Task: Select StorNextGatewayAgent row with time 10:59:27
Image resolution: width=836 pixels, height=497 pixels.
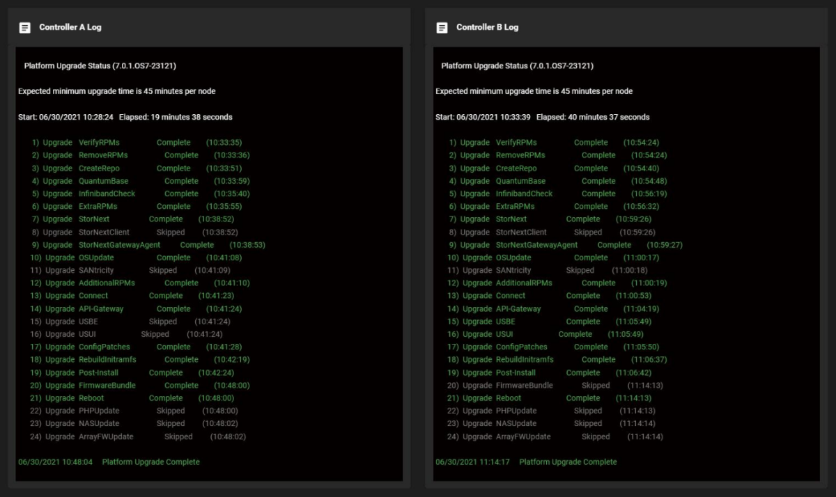Action: tap(566, 245)
